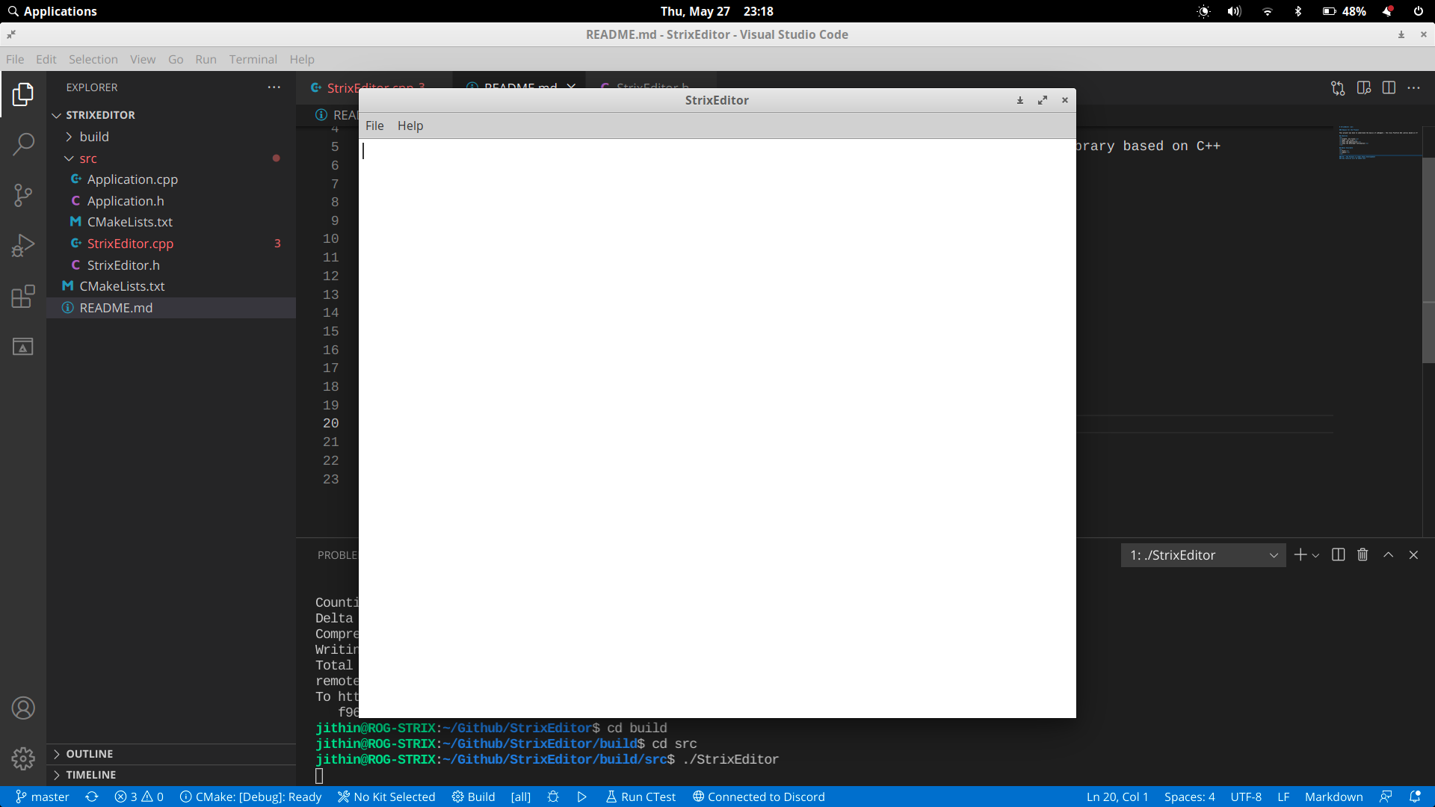The height and width of the screenshot is (807, 1435).
Task: Toggle the split terminal icon
Action: tap(1339, 554)
